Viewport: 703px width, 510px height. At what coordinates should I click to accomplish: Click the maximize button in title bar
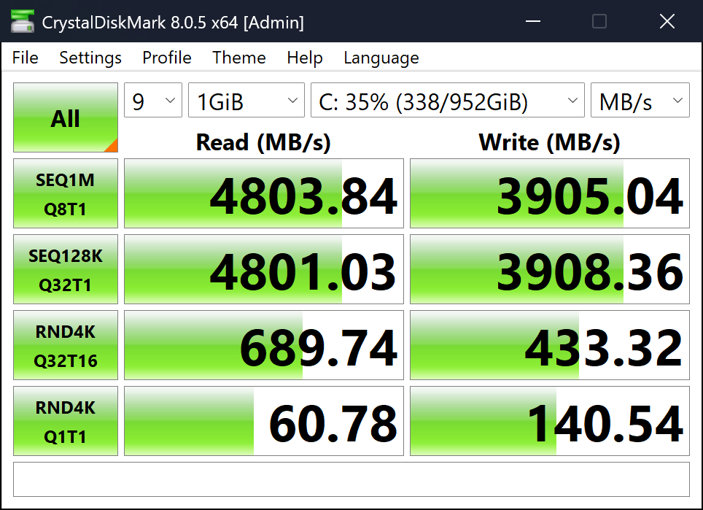599,21
